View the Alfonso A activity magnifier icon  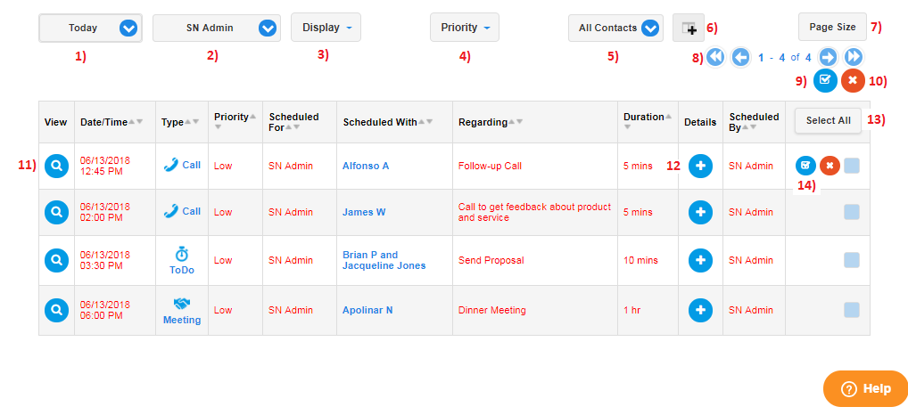(56, 166)
